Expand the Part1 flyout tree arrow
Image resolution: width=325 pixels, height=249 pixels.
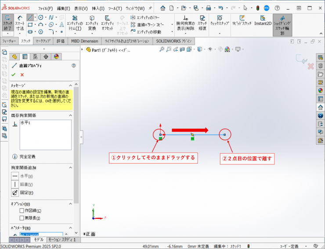(82, 50)
